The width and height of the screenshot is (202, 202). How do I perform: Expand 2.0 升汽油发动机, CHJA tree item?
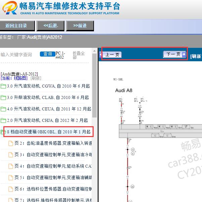tap(47, 120)
